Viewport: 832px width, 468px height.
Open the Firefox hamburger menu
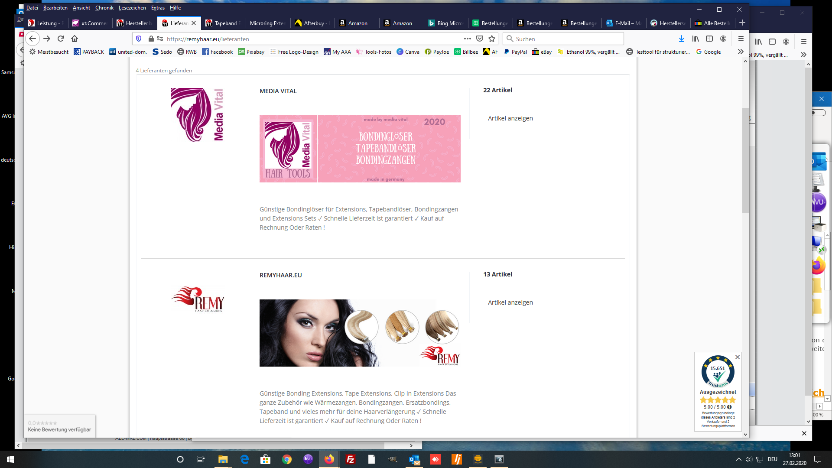click(x=741, y=39)
